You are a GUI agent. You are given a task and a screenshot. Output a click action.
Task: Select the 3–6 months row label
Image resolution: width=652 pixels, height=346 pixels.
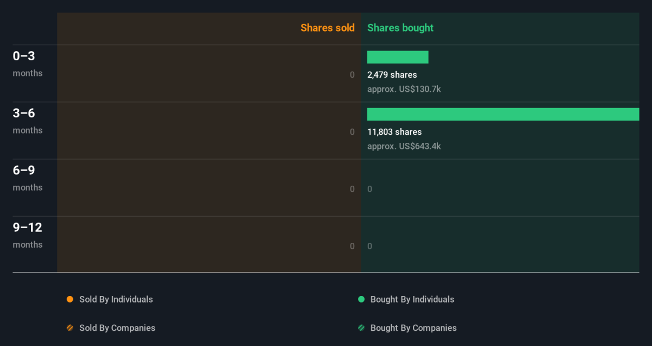(28, 121)
